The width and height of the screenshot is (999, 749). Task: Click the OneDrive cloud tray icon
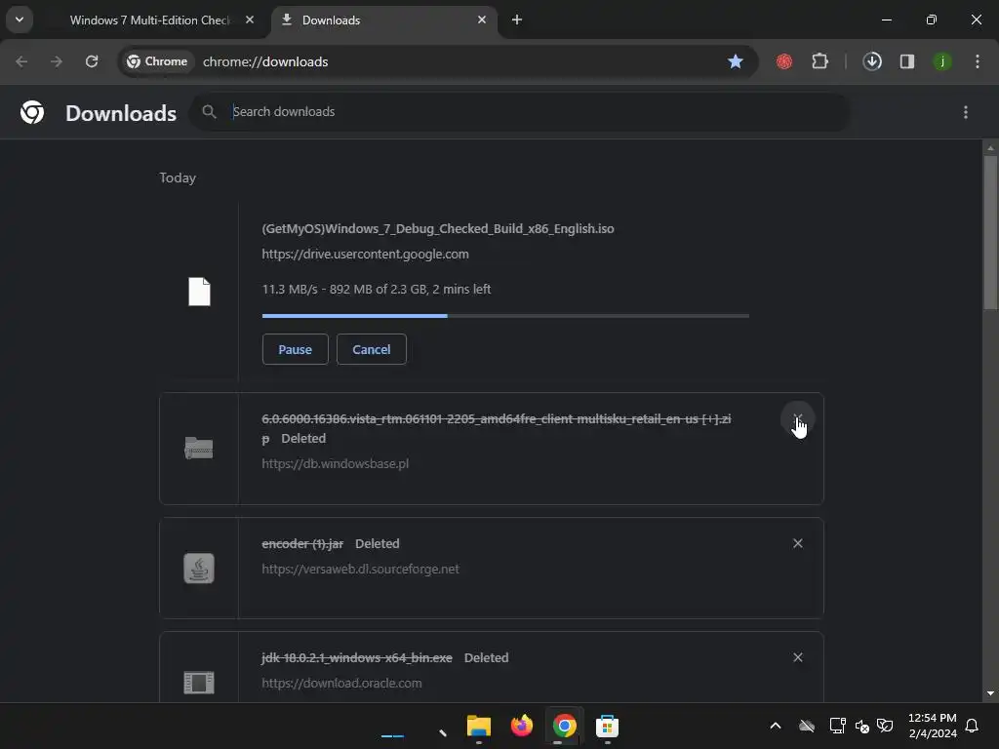[x=807, y=726]
